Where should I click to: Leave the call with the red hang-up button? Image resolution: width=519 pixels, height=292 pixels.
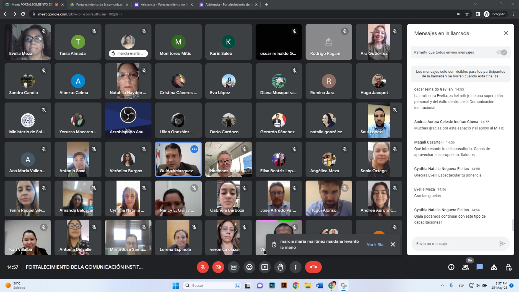coord(313,267)
